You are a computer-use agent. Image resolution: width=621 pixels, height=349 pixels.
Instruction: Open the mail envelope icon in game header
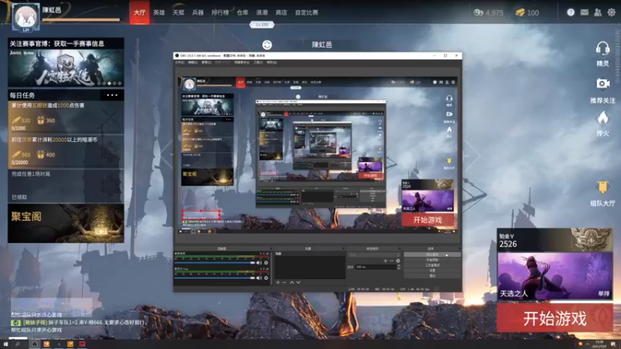(x=585, y=12)
